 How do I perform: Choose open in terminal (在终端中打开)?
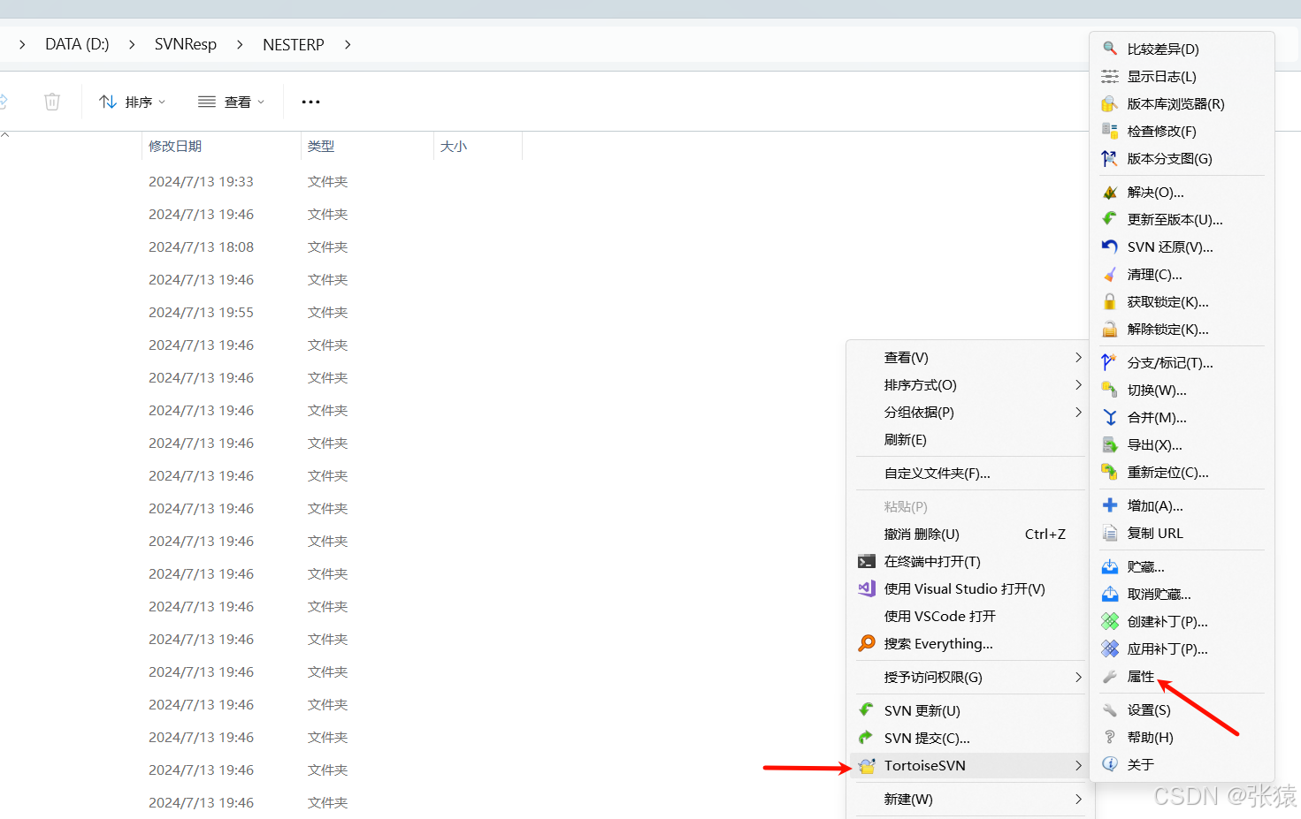931,561
